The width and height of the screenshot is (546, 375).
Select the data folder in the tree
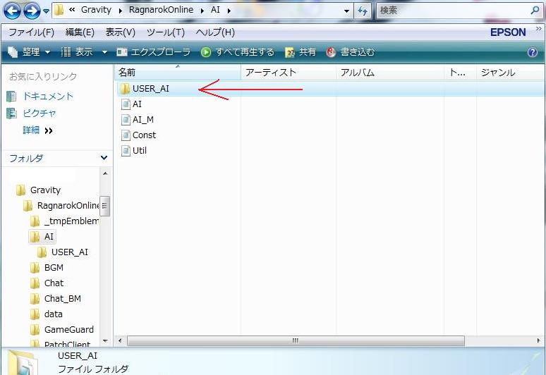[x=47, y=314]
